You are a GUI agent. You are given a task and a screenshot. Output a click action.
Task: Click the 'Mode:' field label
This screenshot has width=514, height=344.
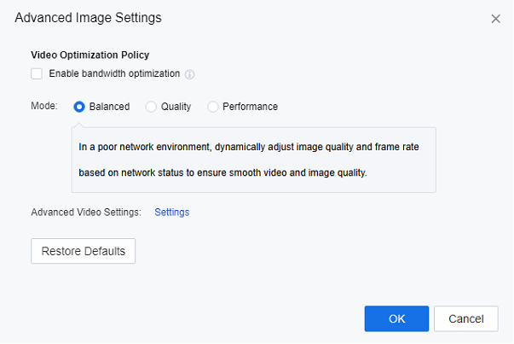[44, 107]
